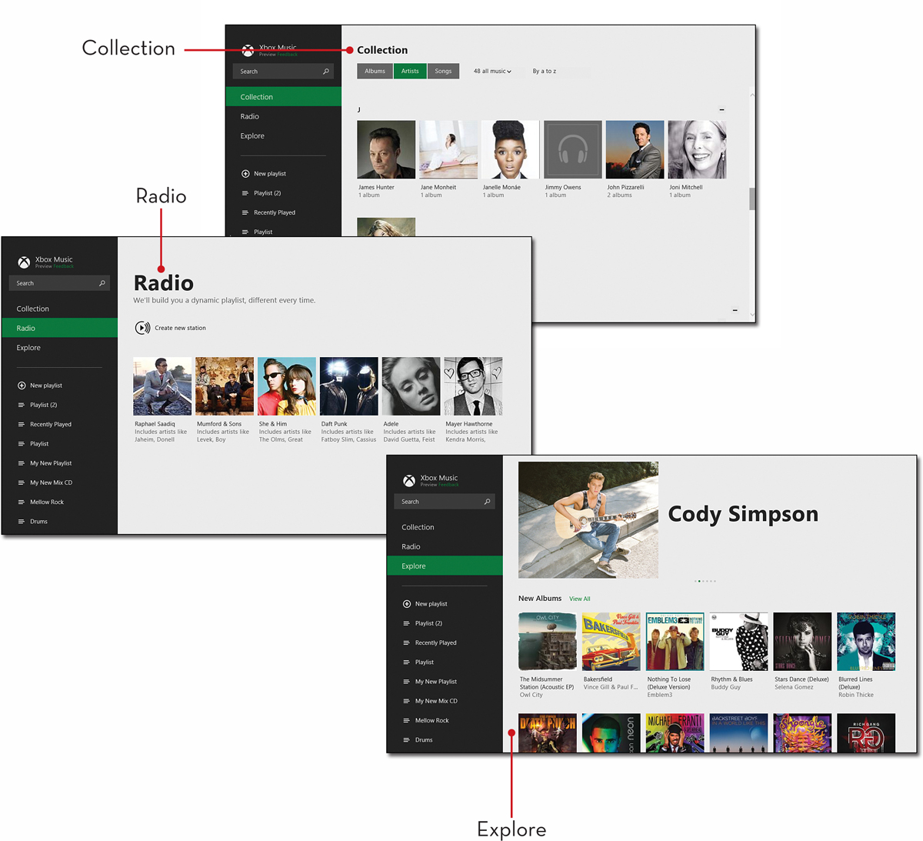Click the New playlist plus icon in Explore sidebar

[407, 604]
